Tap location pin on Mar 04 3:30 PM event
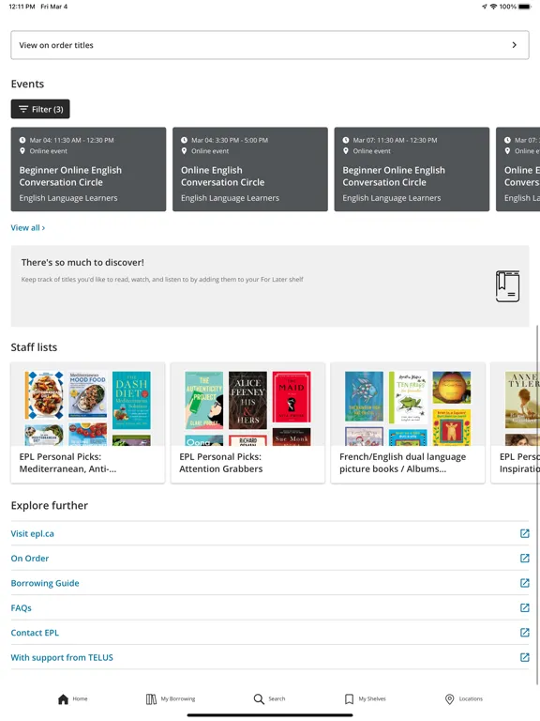This screenshot has width=540, height=721. (184, 151)
